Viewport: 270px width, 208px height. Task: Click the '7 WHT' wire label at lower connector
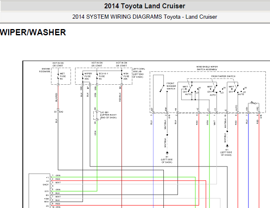tap(56, 197)
